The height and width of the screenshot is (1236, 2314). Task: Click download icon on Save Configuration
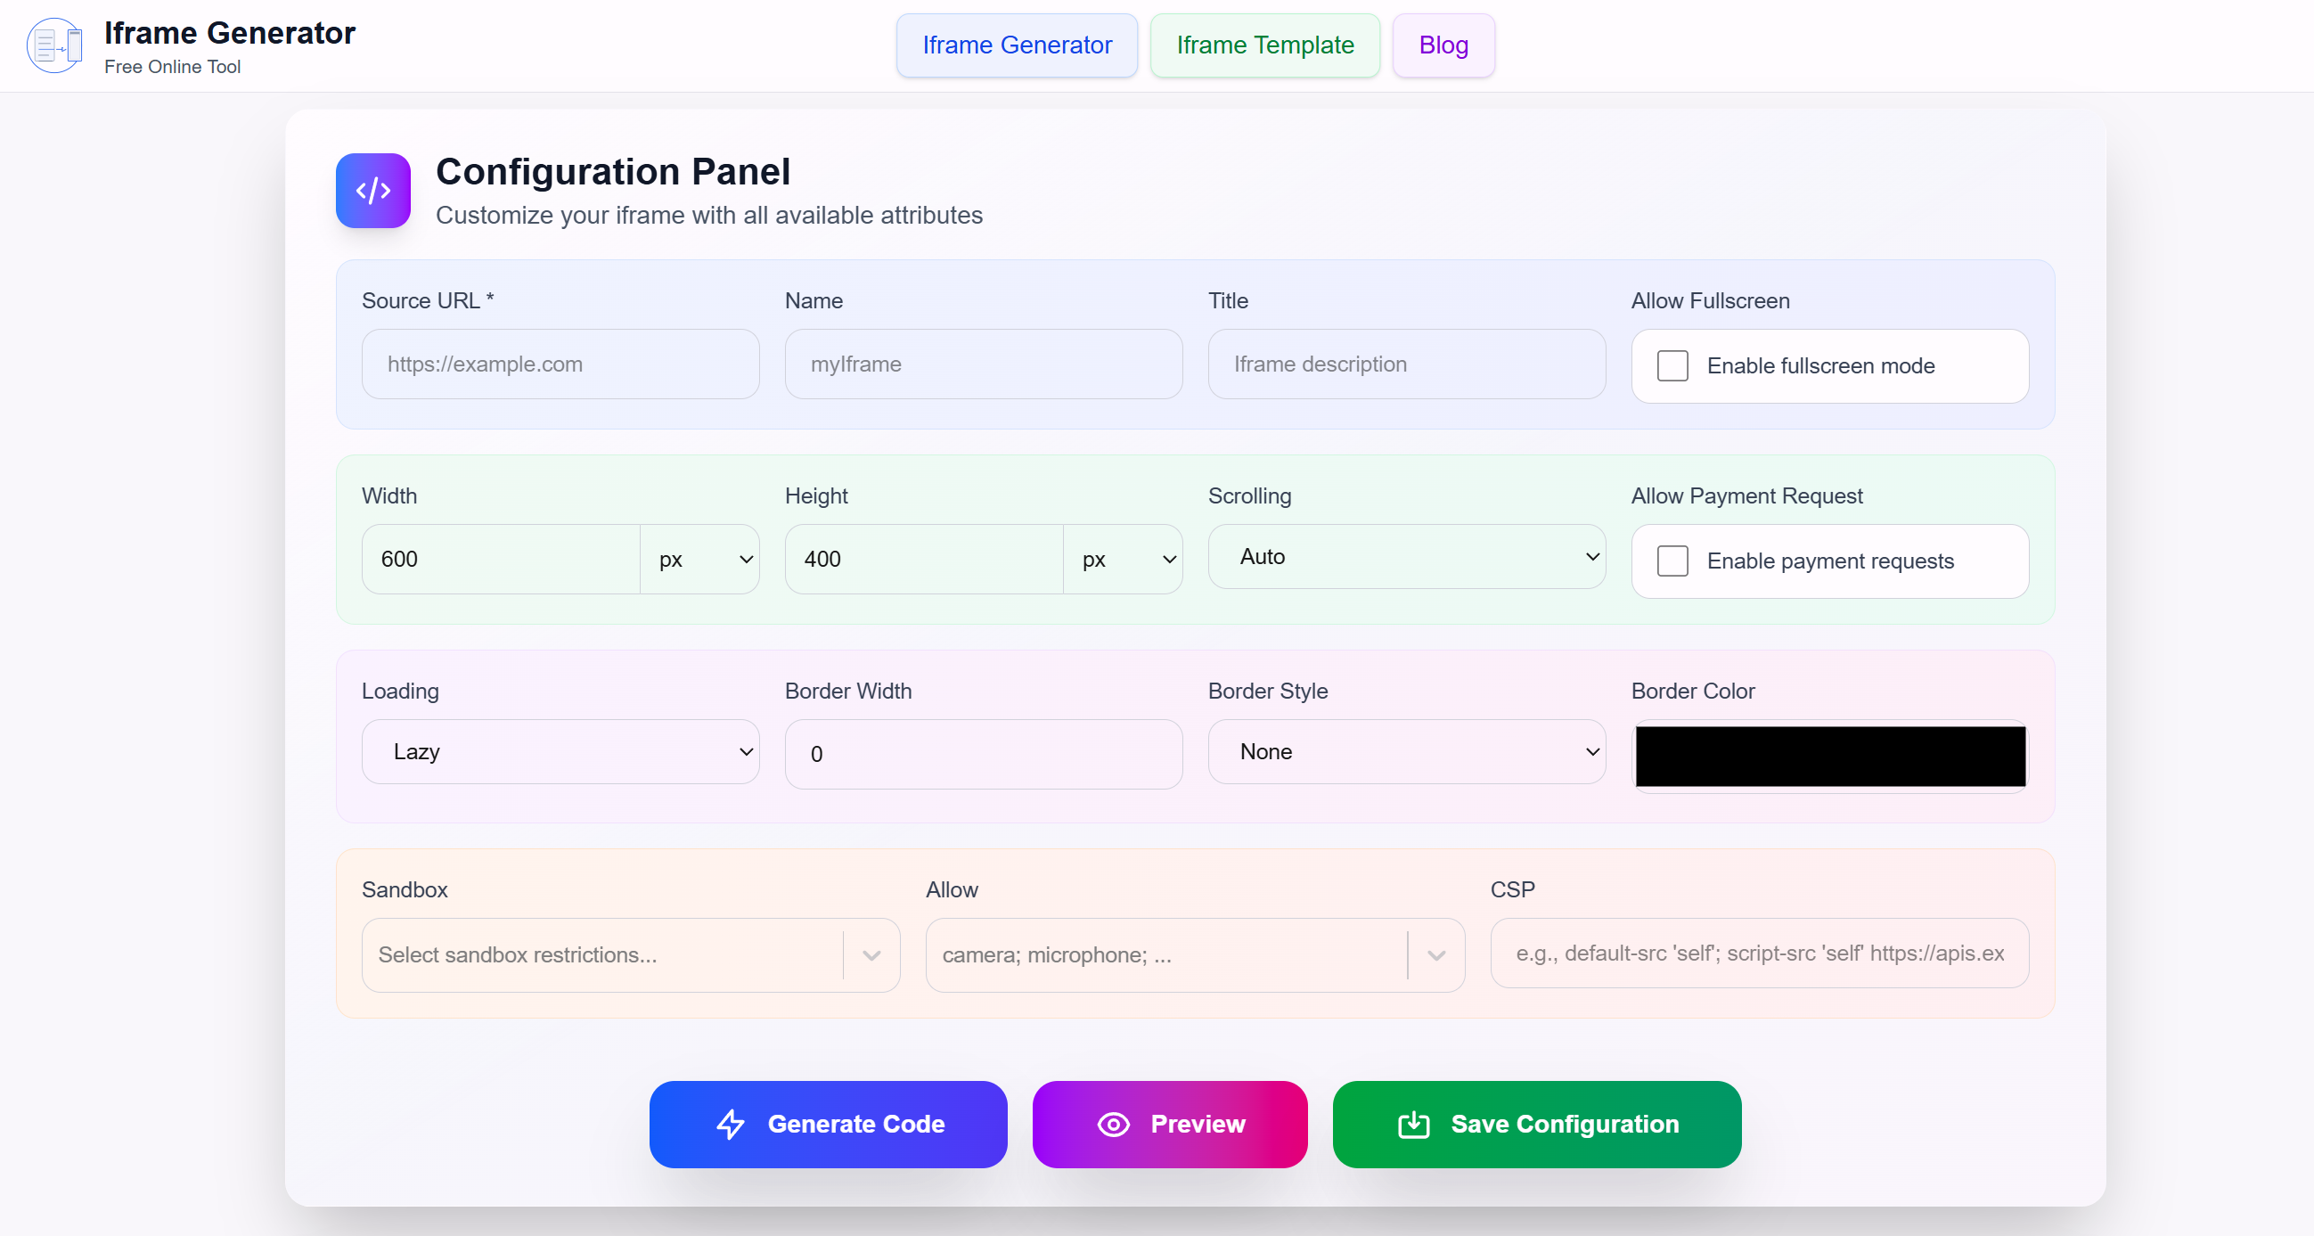pyautogui.click(x=1413, y=1124)
